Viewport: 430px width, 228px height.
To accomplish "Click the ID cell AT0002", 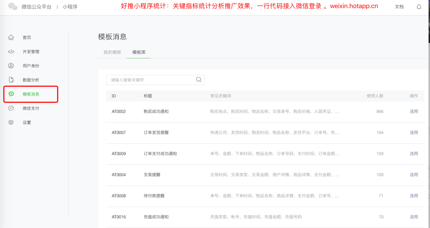I will click(119, 111).
